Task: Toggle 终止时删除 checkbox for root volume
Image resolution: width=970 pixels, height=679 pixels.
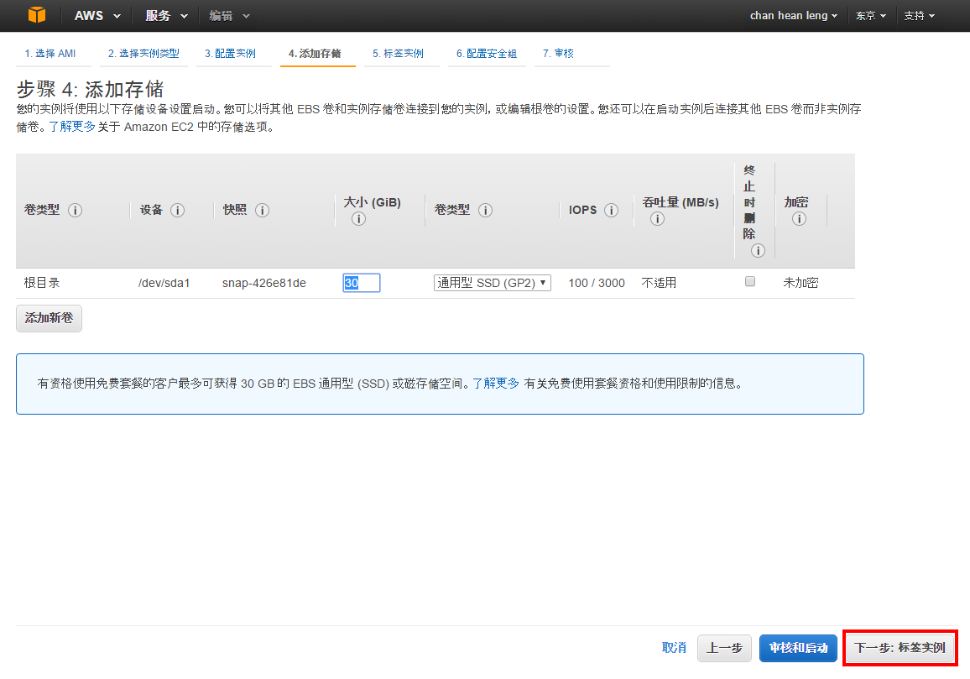Action: point(750,282)
